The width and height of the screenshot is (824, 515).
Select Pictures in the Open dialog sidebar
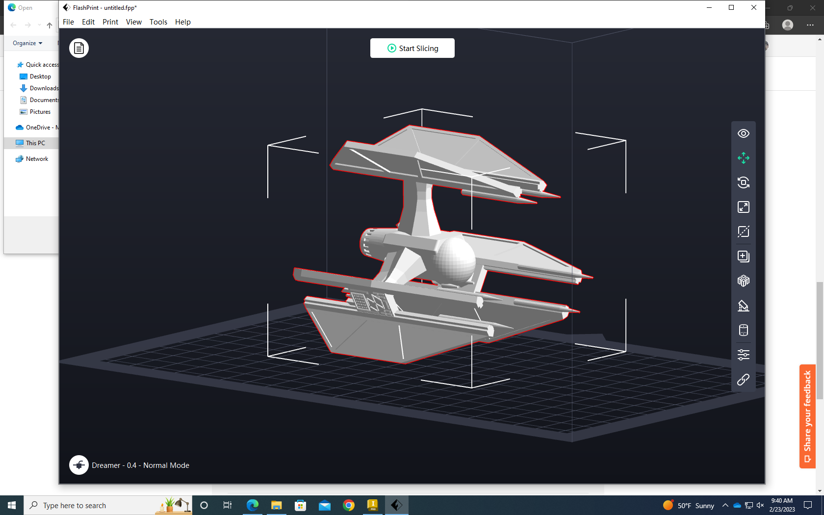[x=35, y=112]
